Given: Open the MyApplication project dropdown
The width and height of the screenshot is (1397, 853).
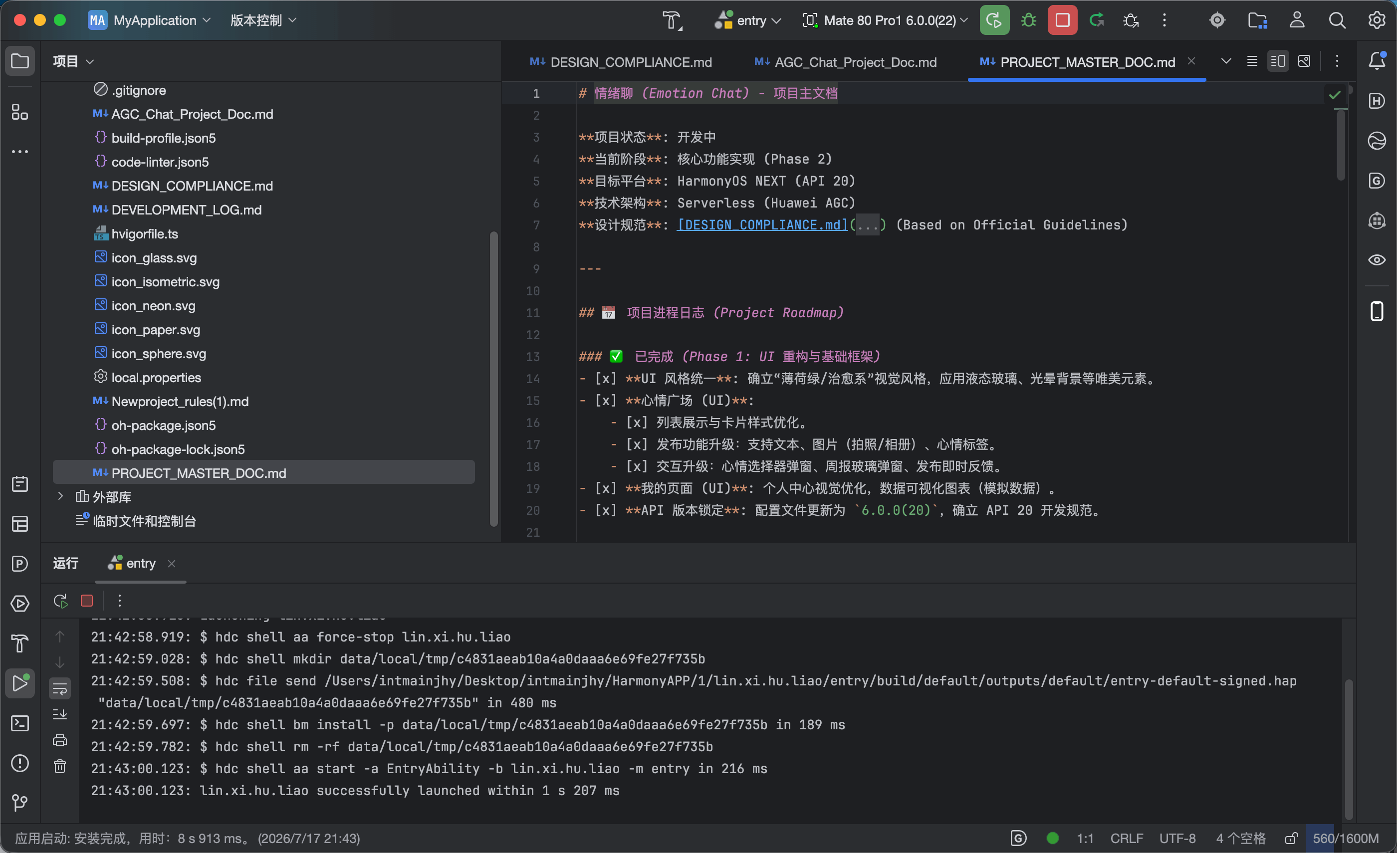Looking at the screenshot, I should tap(150, 20).
